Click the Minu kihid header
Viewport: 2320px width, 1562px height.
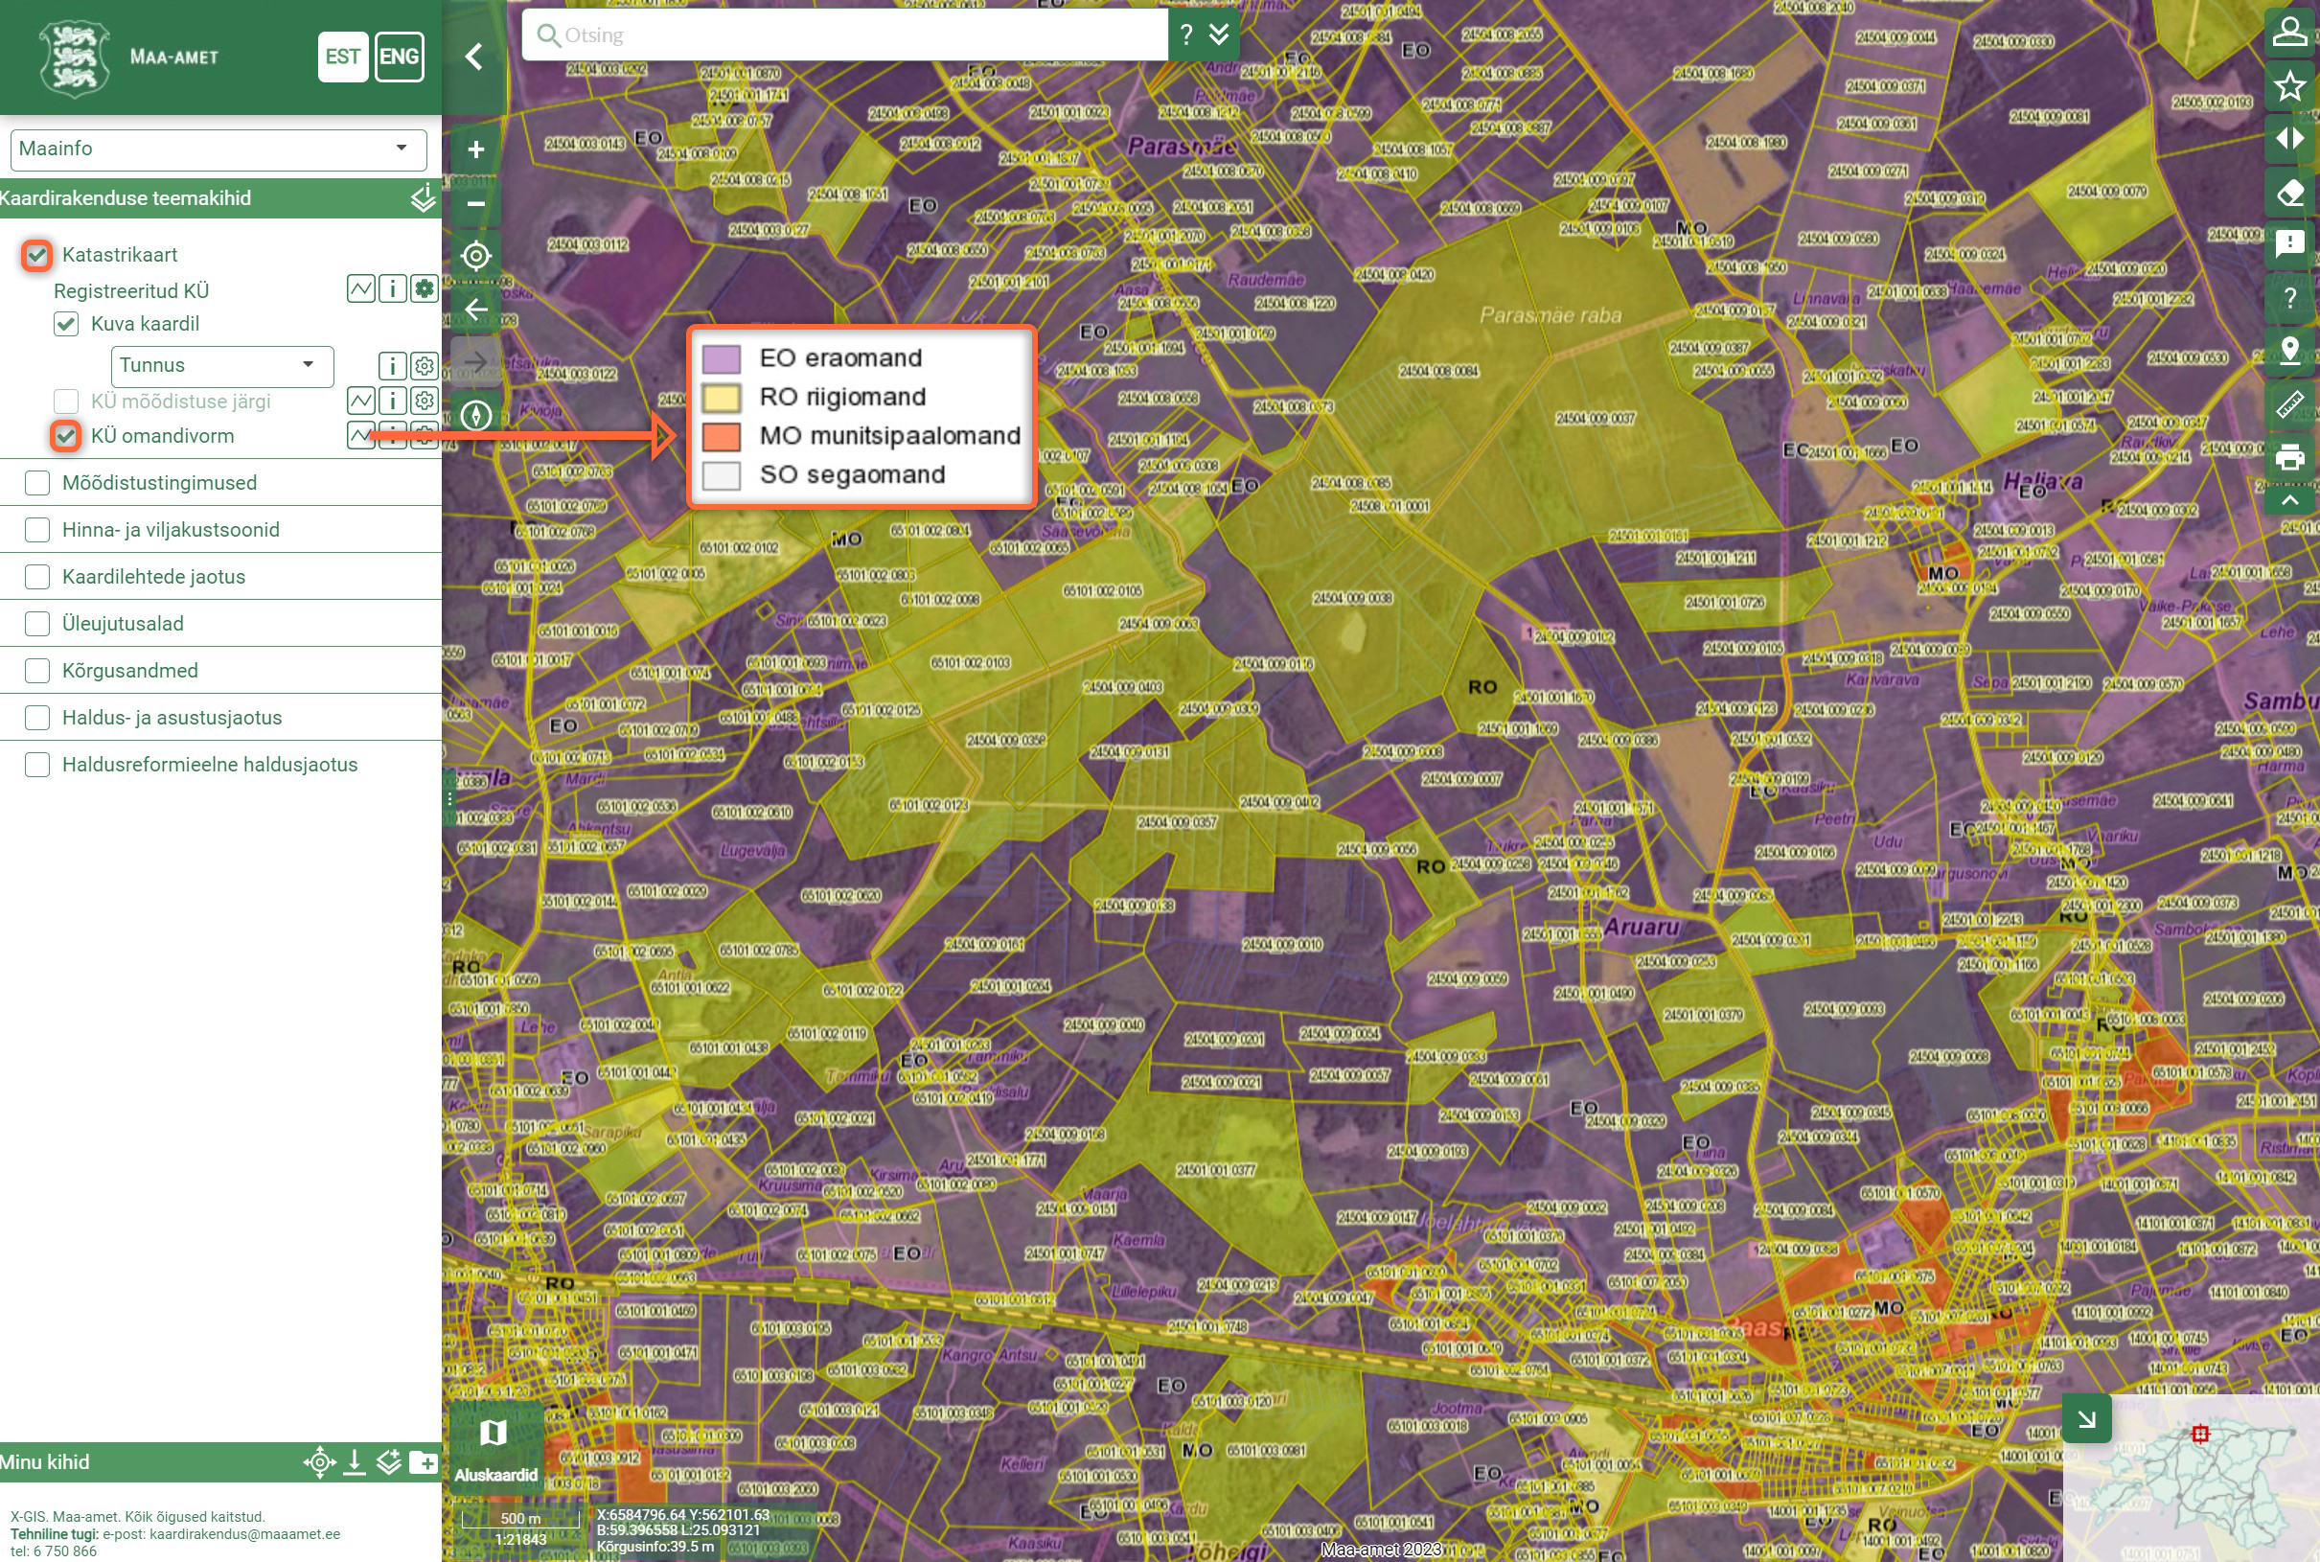(220, 1462)
